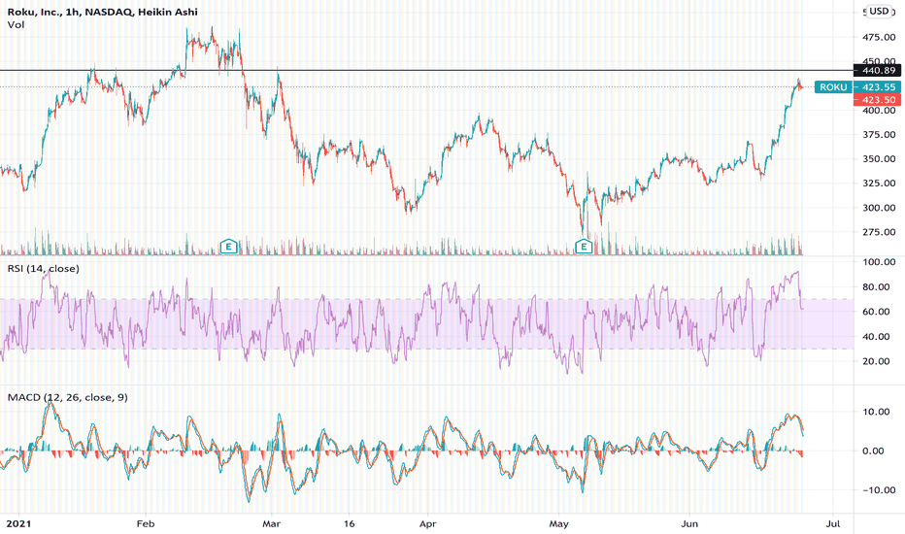Click the earnings E marker near March
Image resolution: width=905 pixels, height=534 pixels.
pos(229,247)
